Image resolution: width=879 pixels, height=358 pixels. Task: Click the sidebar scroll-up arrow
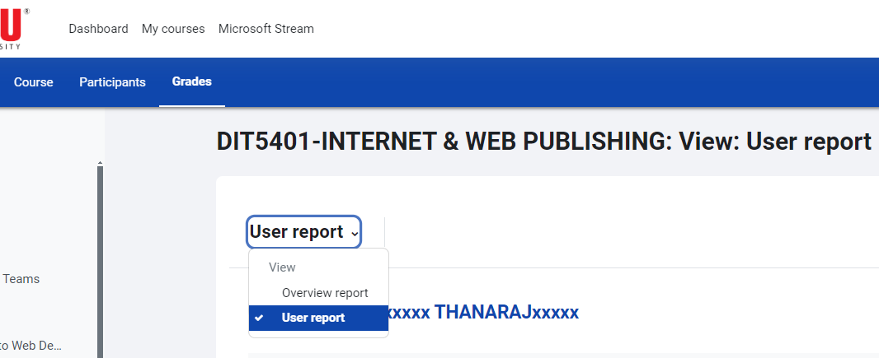[x=100, y=162]
